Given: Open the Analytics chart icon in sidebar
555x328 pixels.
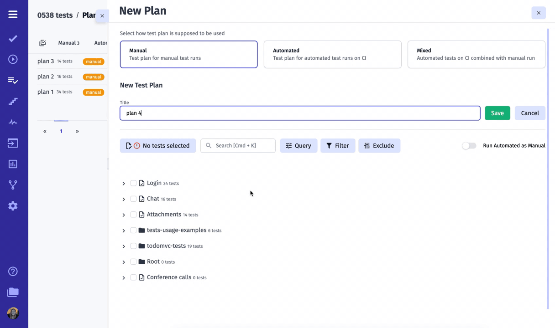Looking at the screenshot, I should (13, 164).
